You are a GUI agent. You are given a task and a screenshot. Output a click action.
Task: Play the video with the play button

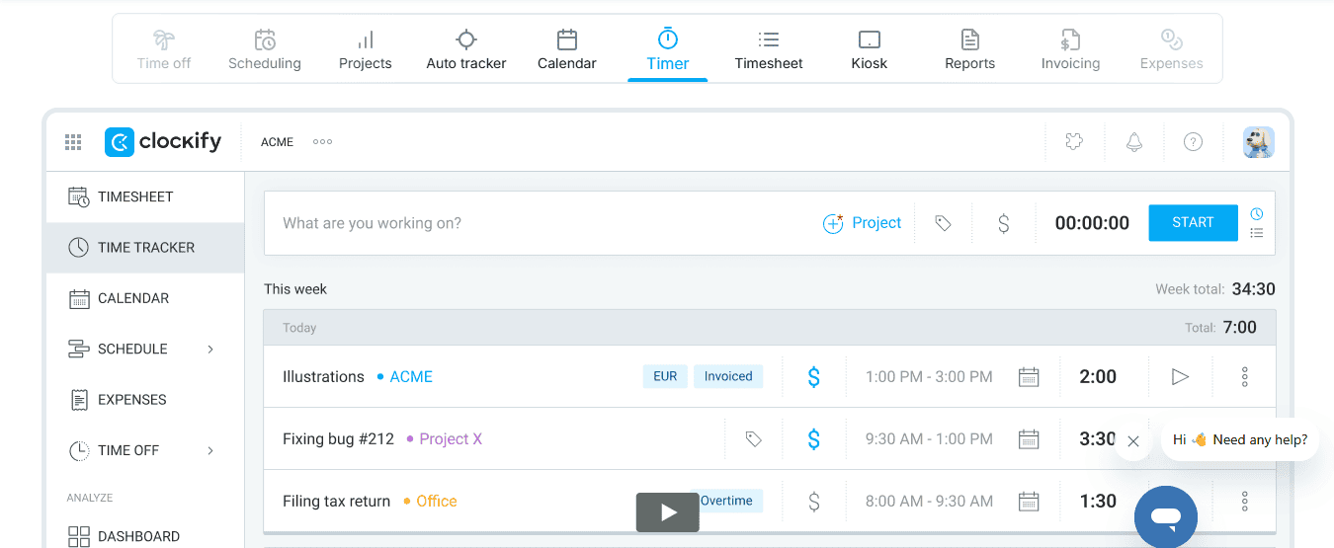[667, 511]
